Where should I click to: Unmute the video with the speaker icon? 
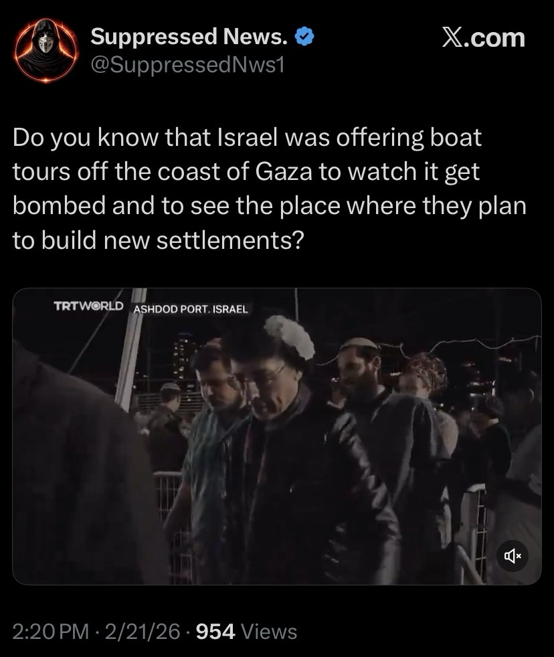point(513,556)
